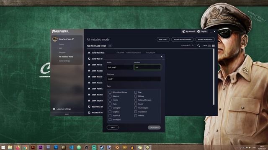Tick the Utilities tag checkbox
Viewport: 268px width, 150px height.
[x=136, y=116]
